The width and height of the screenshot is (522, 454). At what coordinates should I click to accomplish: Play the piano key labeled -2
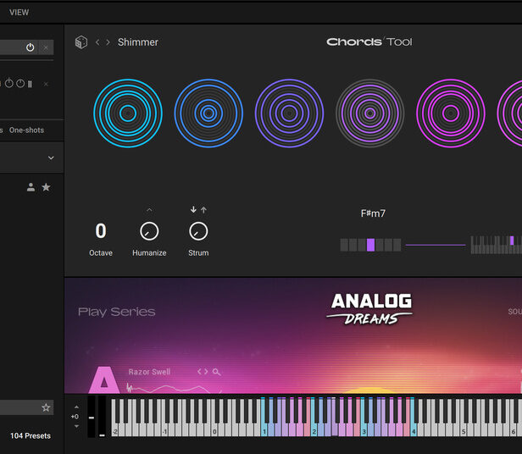(114, 429)
